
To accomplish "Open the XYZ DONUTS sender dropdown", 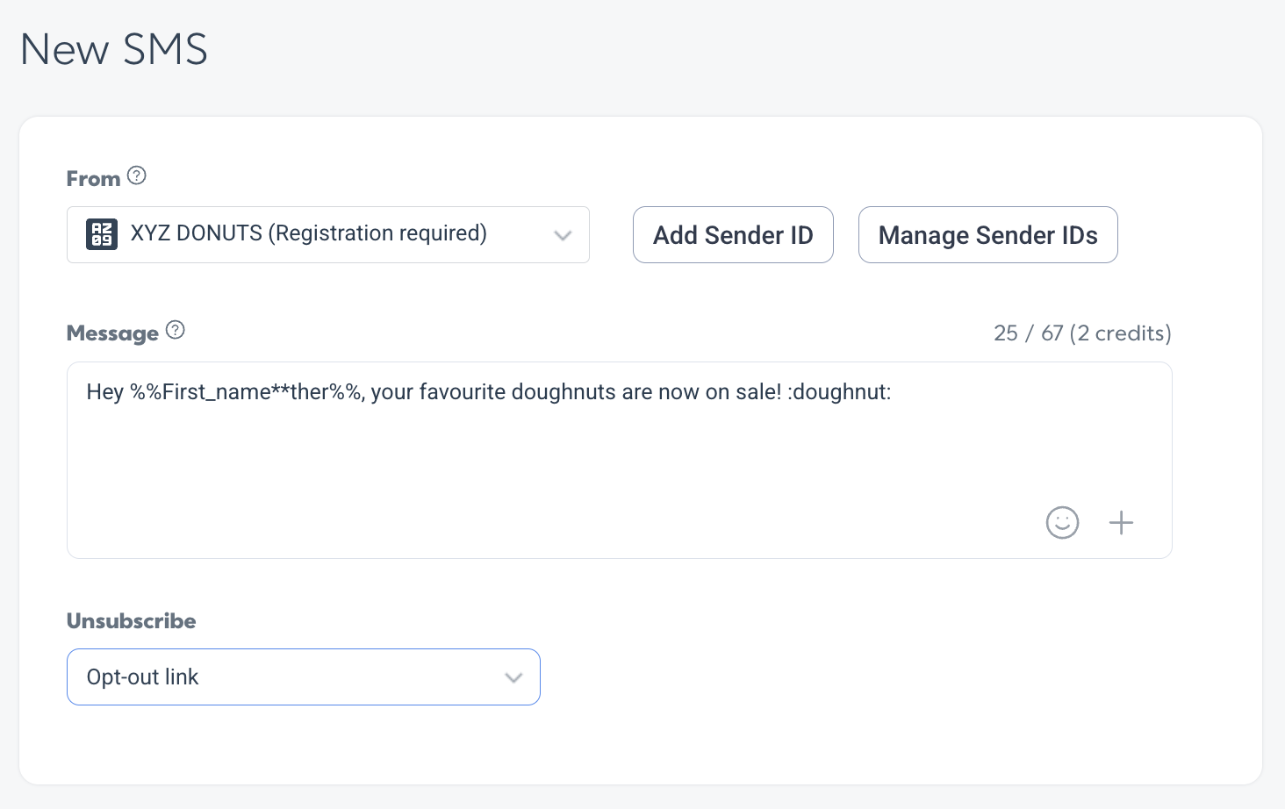I will tap(328, 234).
